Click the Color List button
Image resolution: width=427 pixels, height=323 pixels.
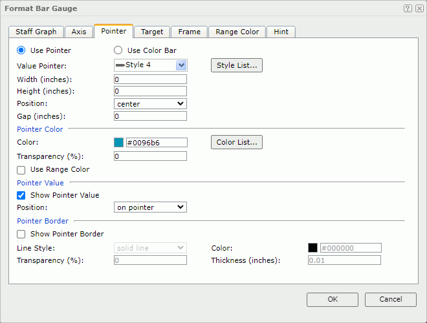237,142
